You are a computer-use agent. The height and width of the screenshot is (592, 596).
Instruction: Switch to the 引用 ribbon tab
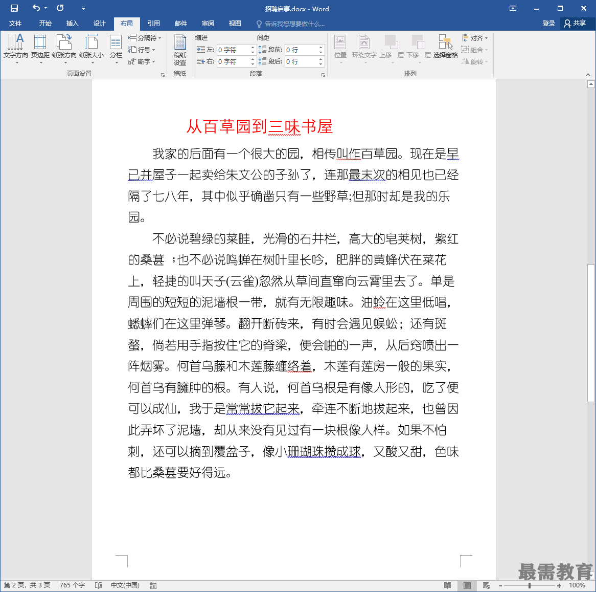pyautogui.click(x=153, y=23)
